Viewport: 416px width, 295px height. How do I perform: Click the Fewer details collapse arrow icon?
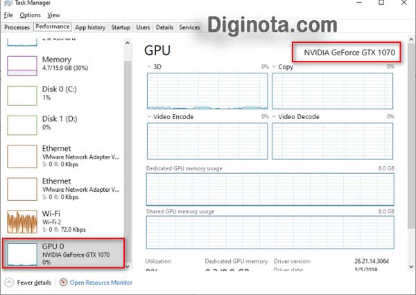[x=9, y=283]
